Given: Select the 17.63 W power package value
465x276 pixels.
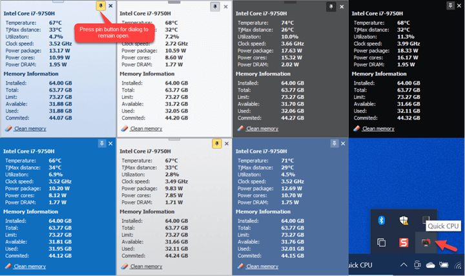Looking at the screenshot, I should click(291, 50).
